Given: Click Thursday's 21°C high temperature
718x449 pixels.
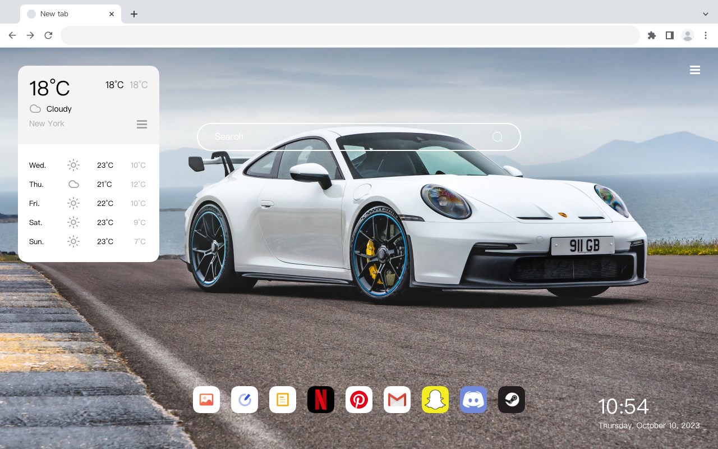Looking at the screenshot, I should pyautogui.click(x=104, y=184).
